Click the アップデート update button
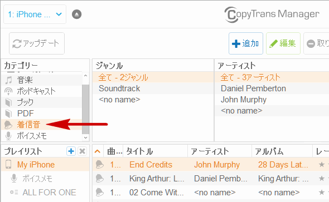Image resolution: width=329 pixels, height=202 pixels. (37, 43)
